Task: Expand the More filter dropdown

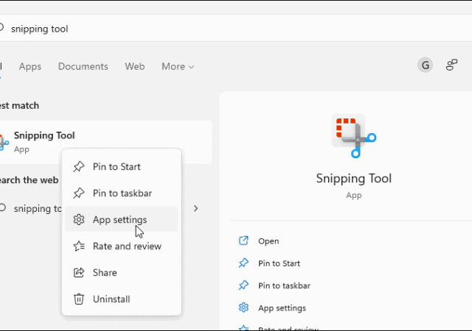Action: (x=178, y=66)
